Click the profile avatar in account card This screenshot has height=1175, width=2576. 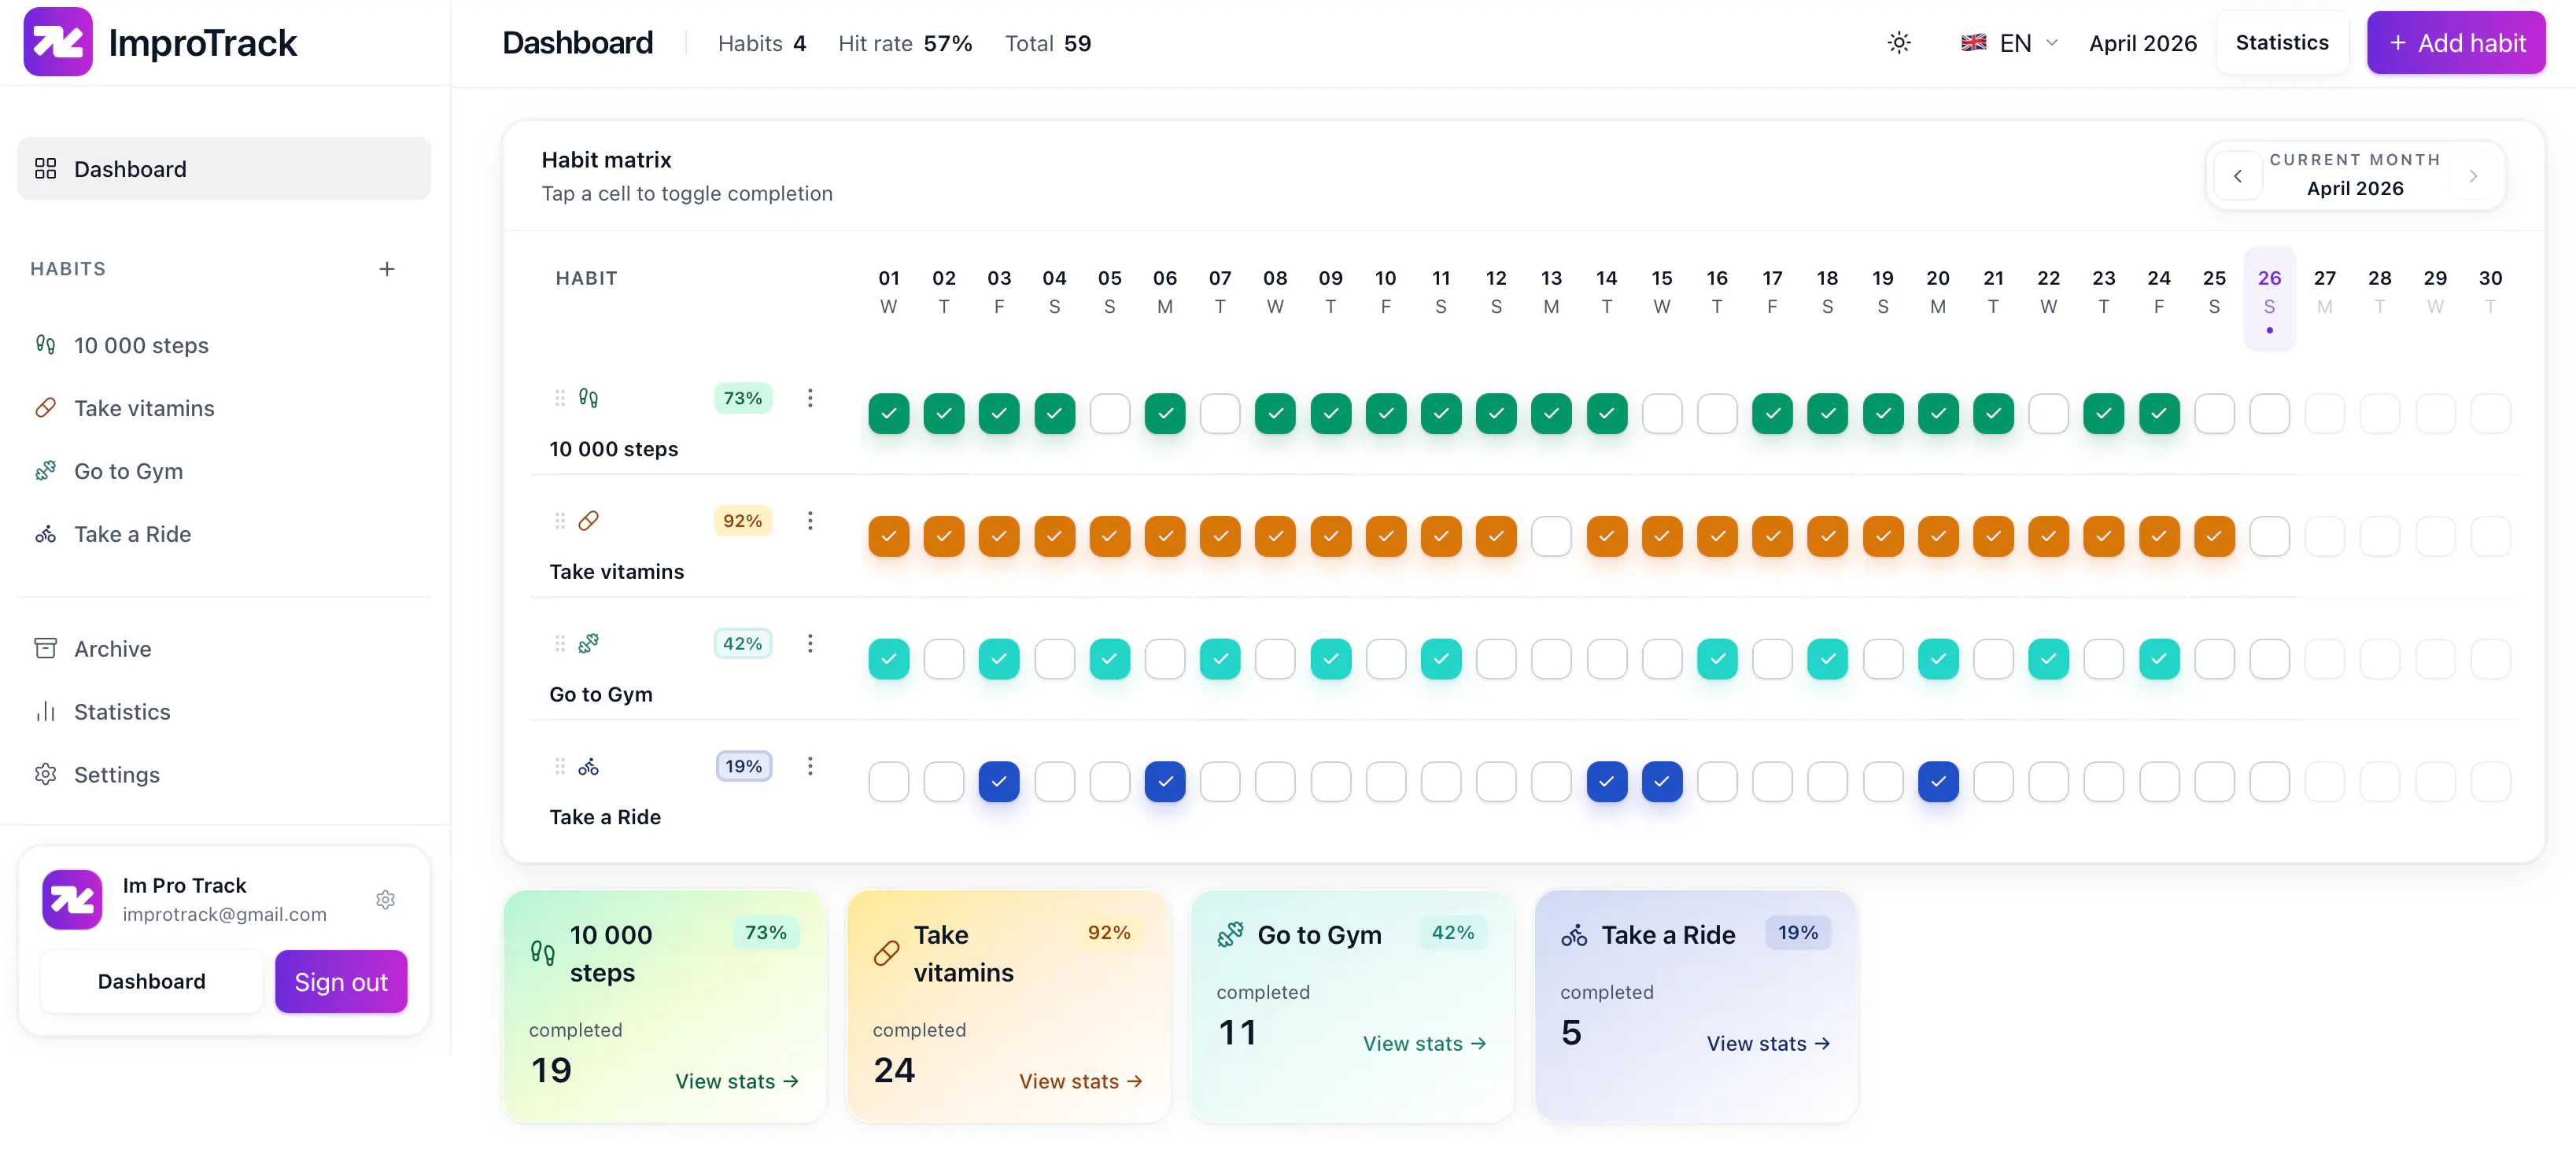pyautogui.click(x=72, y=899)
